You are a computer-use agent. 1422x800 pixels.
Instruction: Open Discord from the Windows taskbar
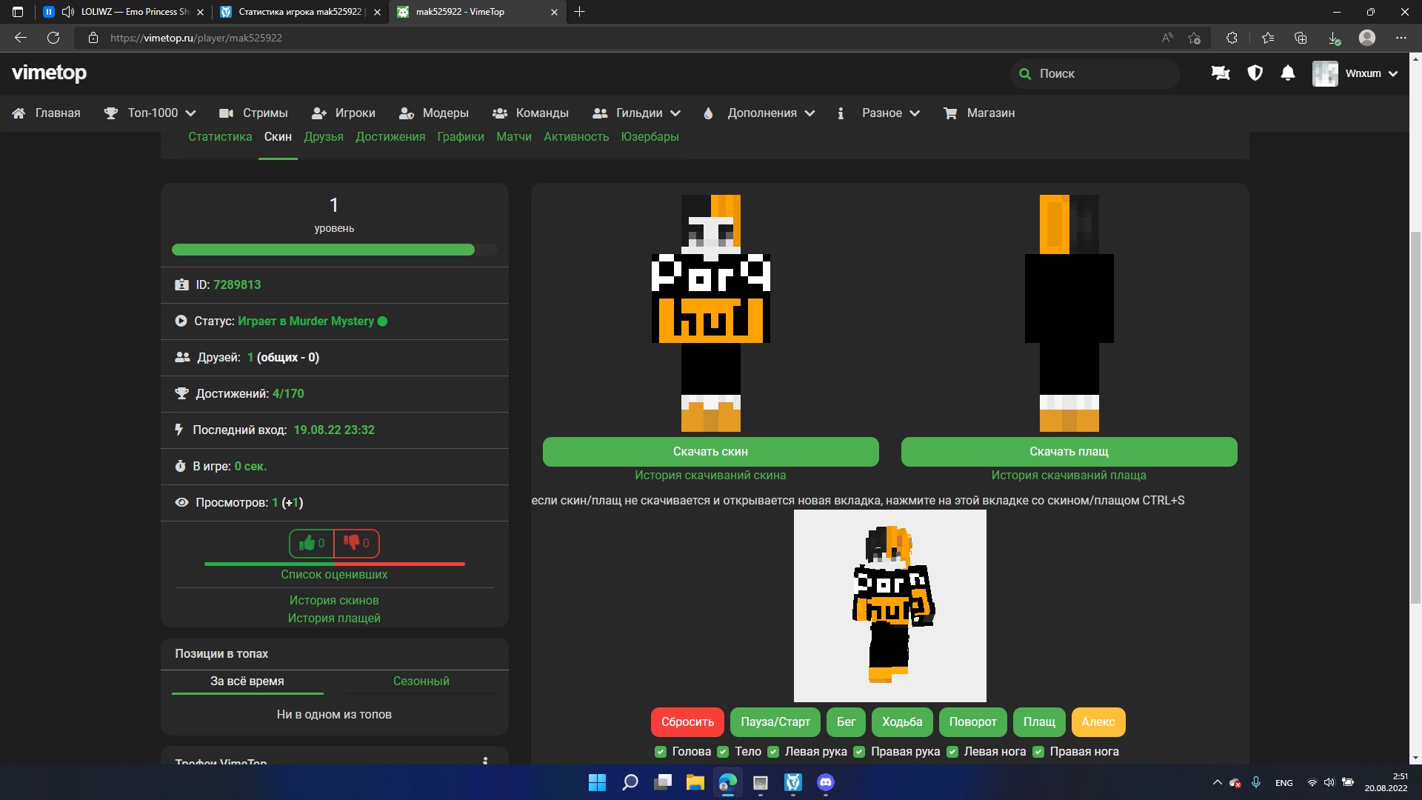tap(825, 782)
